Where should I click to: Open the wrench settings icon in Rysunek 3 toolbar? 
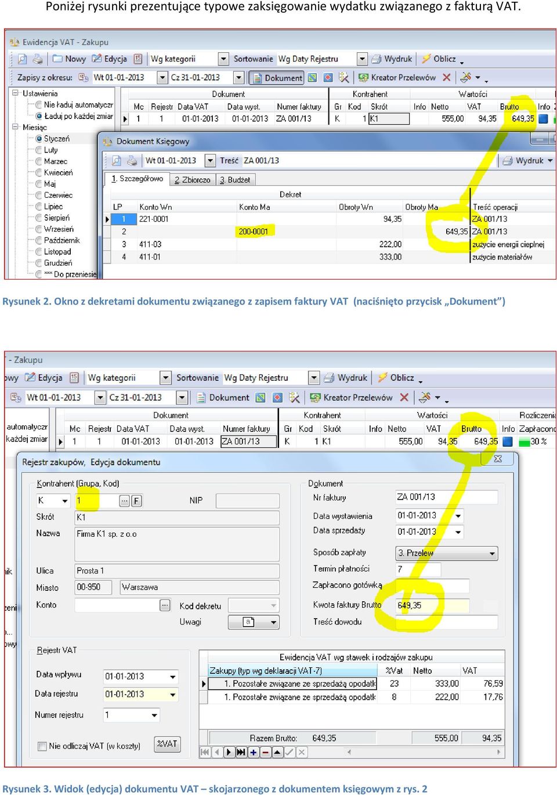click(x=425, y=397)
